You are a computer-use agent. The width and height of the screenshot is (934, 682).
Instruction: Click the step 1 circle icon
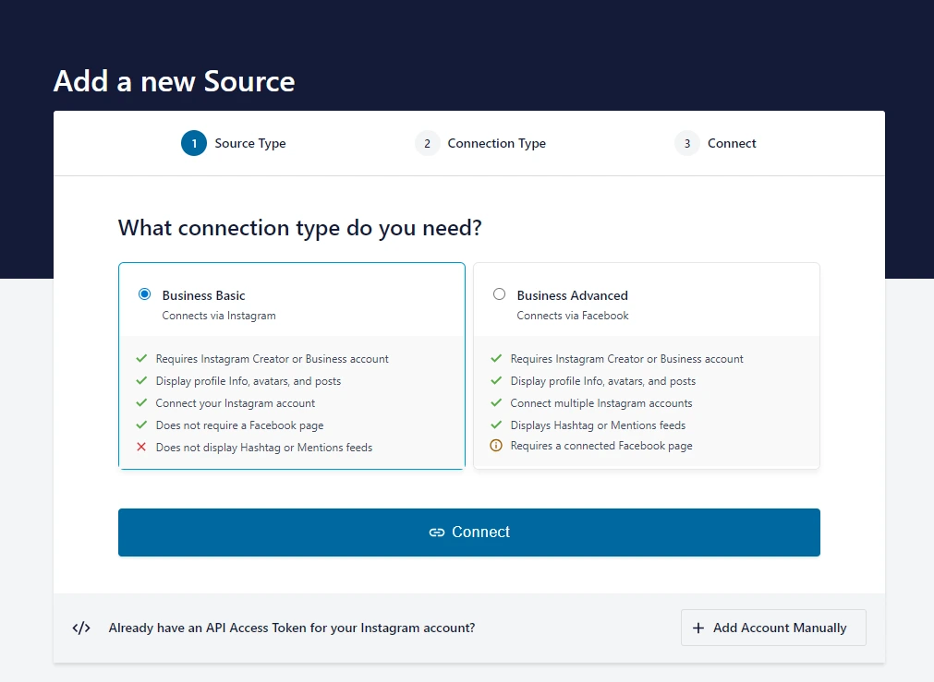[x=194, y=143]
